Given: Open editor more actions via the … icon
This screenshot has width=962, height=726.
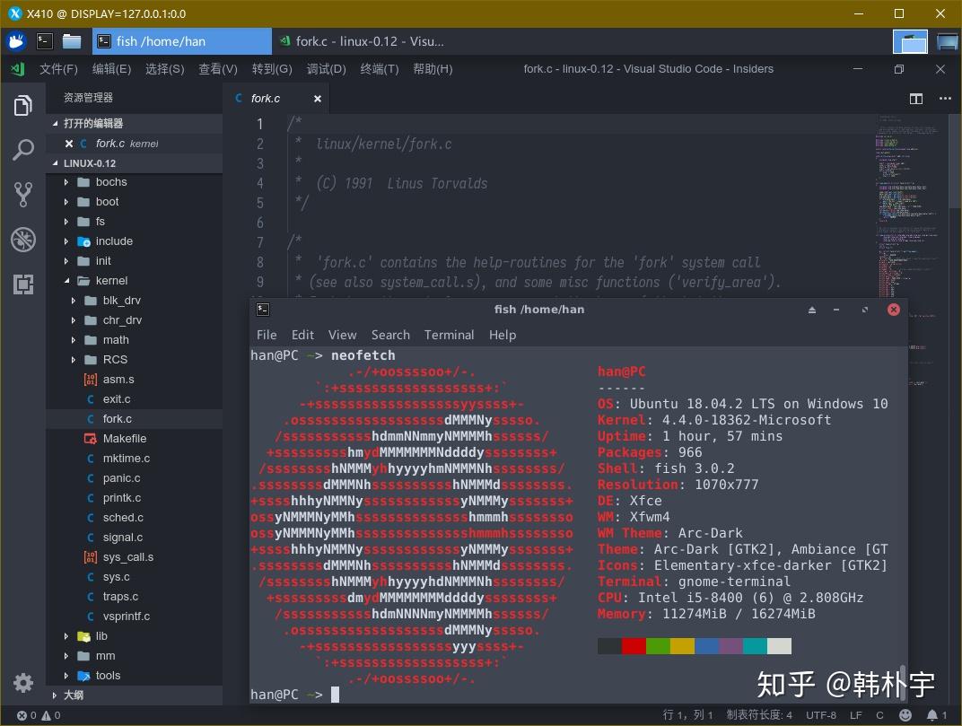Looking at the screenshot, I should click(x=944, y=99).
